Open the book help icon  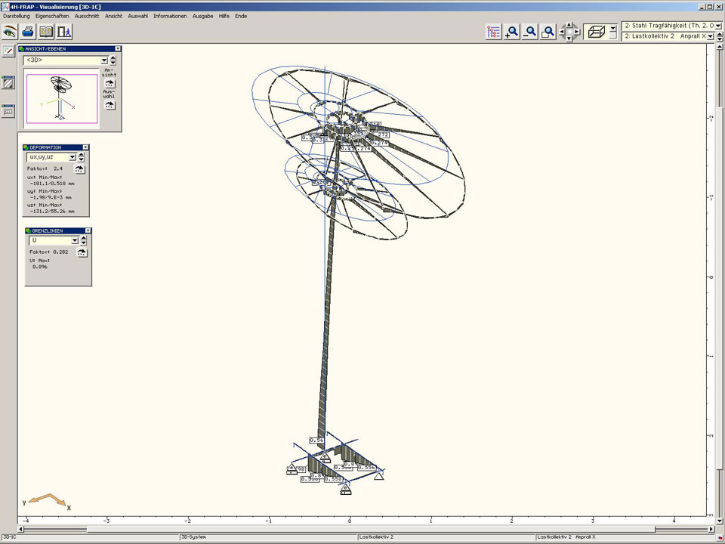[46, 32]
